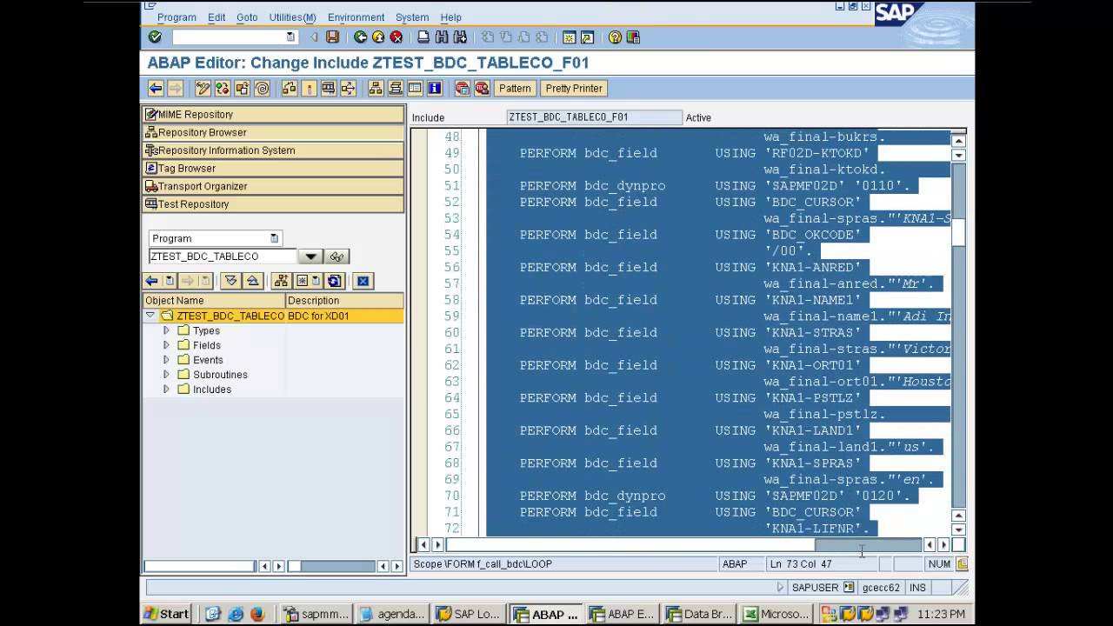Open the Help menu
Viewport: 1113px width, 626px height.
click(450, 17)
